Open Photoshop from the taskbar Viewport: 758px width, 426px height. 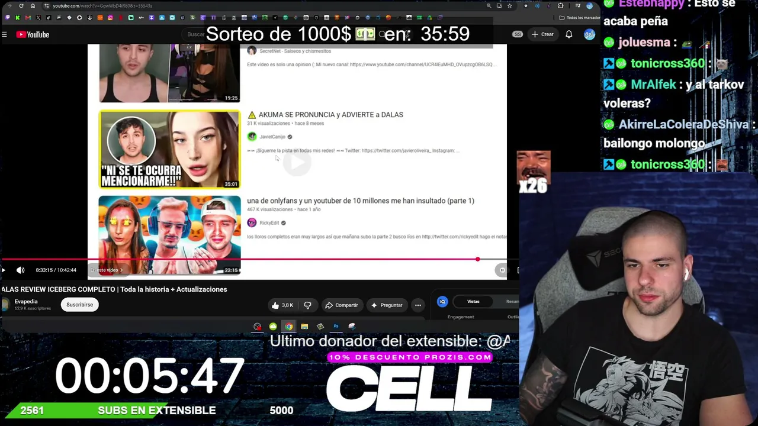[x=336, y=327]
